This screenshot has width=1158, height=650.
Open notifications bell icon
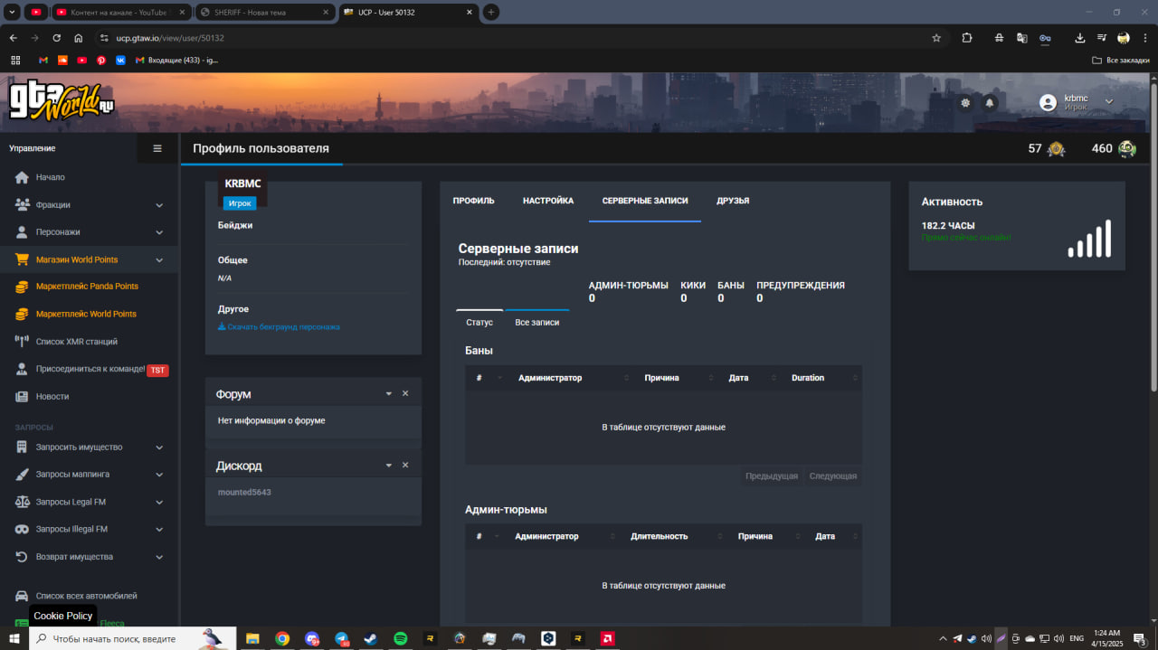pyautogui.click(x=990, y=103)
